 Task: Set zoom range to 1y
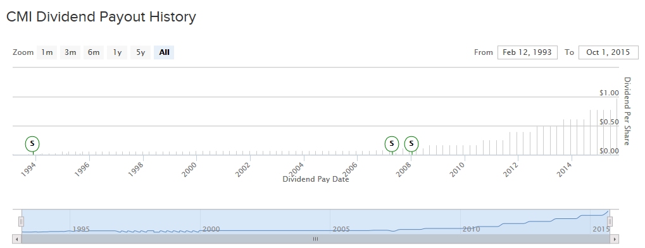[x=117, y=52]
